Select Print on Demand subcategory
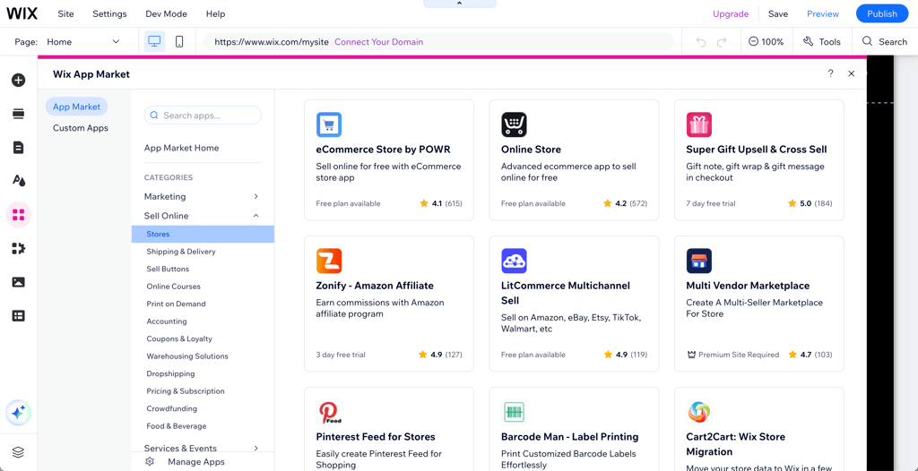The width and height of the screenshot is (918, 471). [x=176, y=304]
